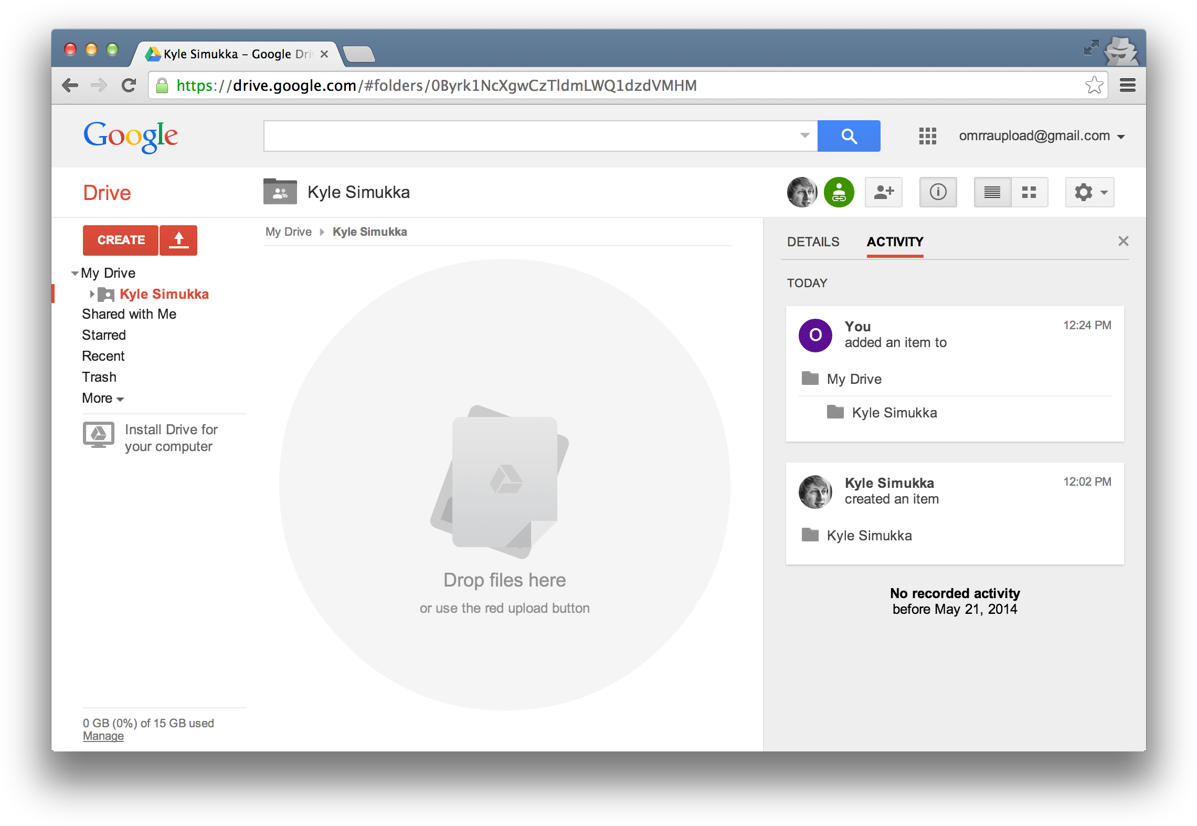This screenshot has width=1197, height=826.
Task: Click the purple O user avatar
Action: pyautogui.click(x=815, y=335)
